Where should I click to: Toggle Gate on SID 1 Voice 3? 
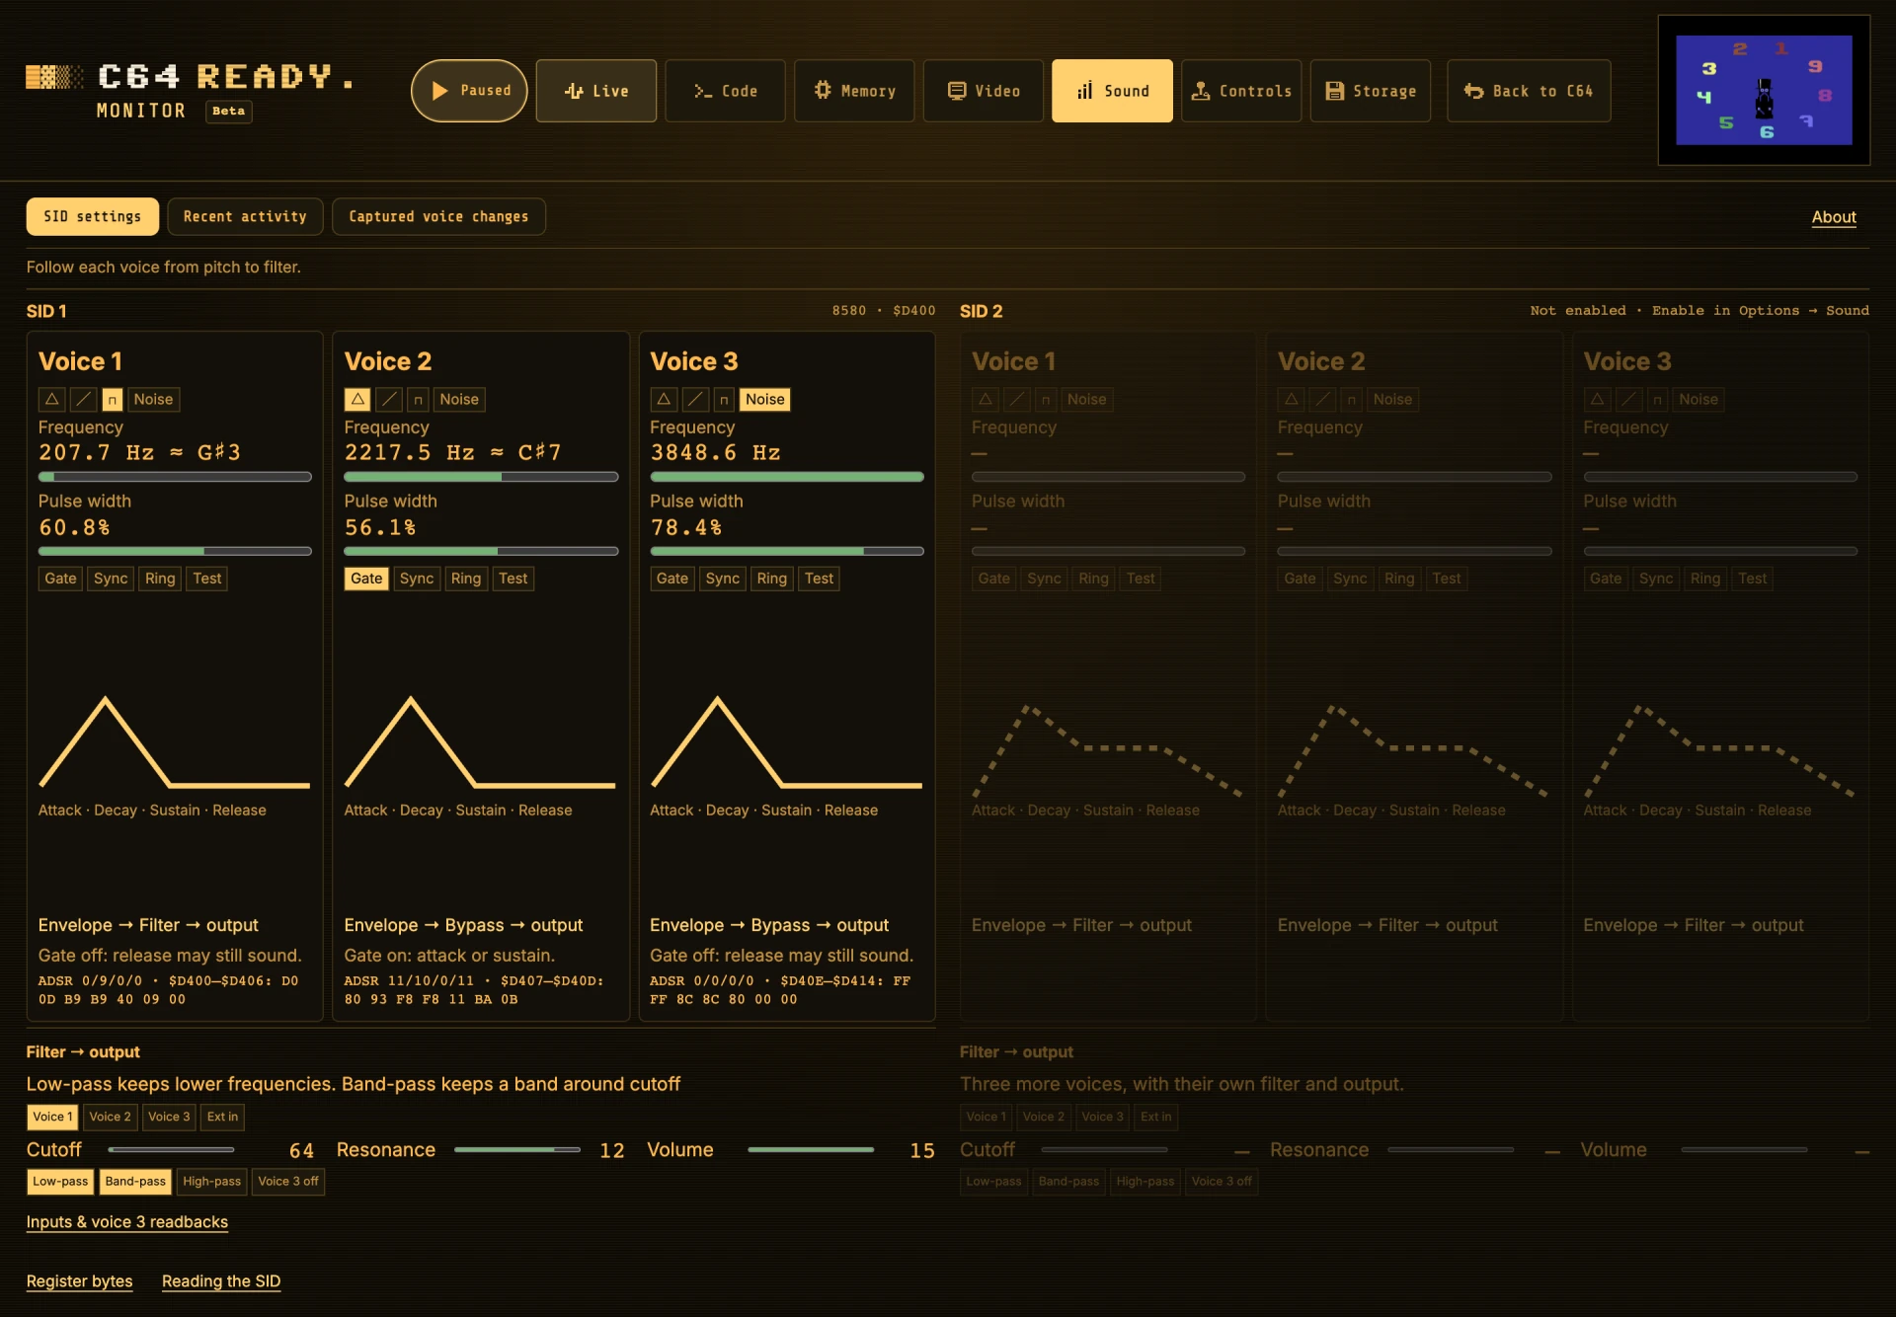pos(672,579)
